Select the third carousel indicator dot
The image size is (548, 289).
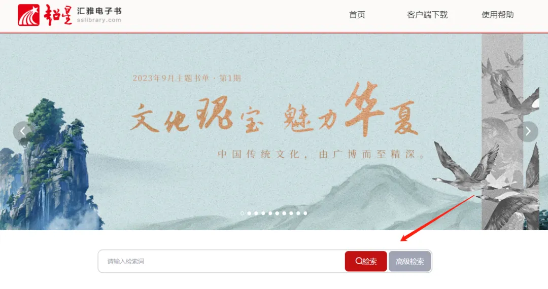(256, 213)
